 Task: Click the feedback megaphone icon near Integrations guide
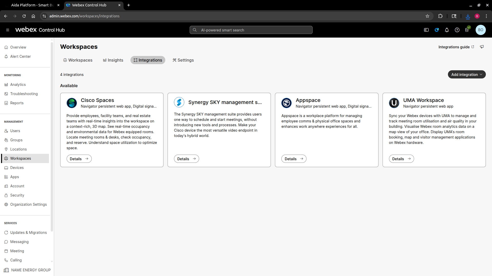point(482,47)
